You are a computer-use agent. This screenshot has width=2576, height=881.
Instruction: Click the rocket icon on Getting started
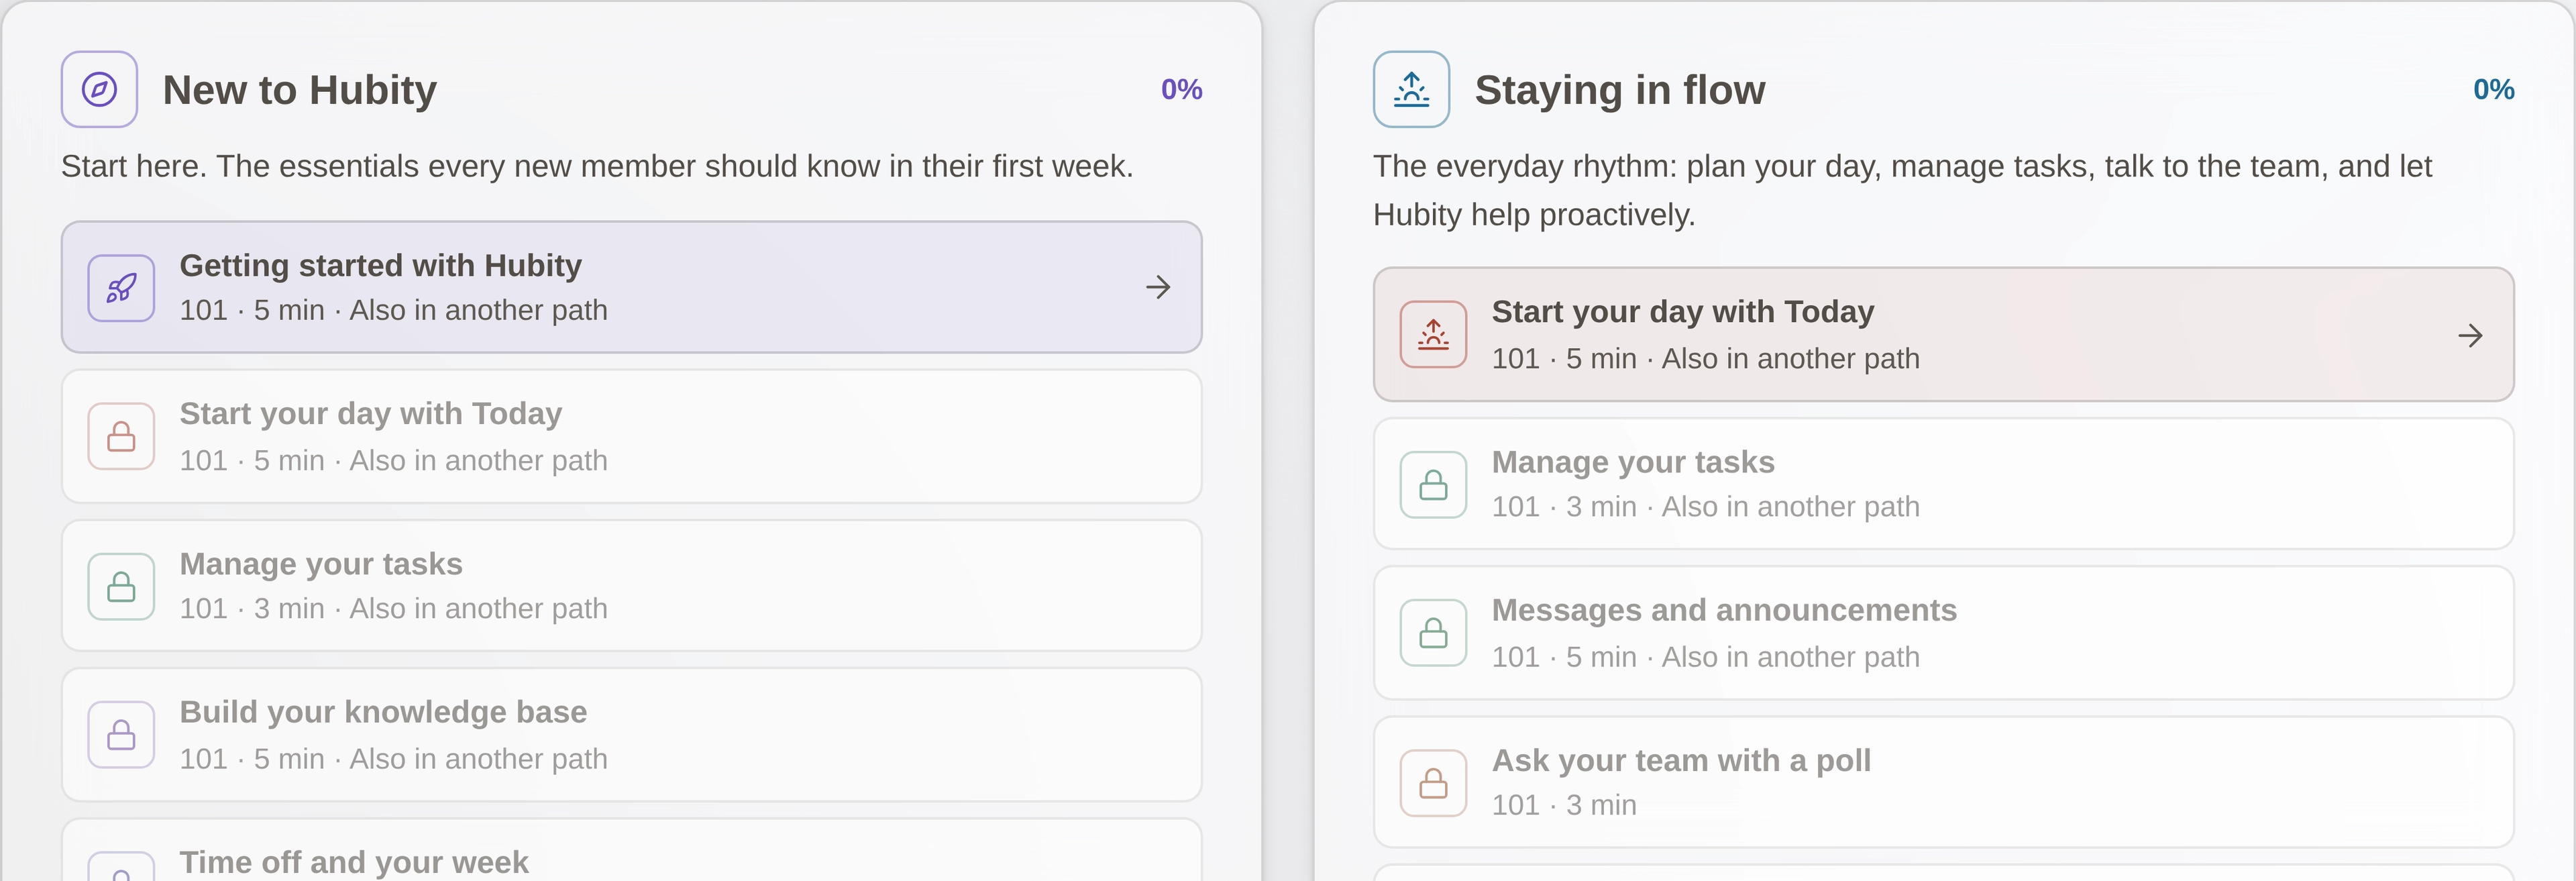(121, 288)
